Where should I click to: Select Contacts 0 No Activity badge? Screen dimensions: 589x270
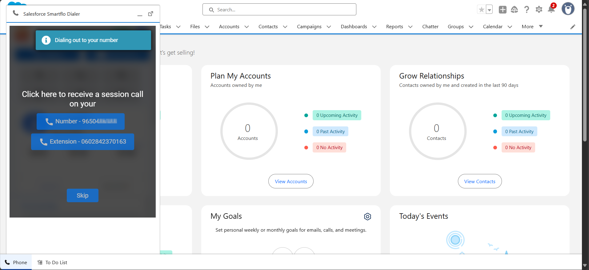[518, 148]
